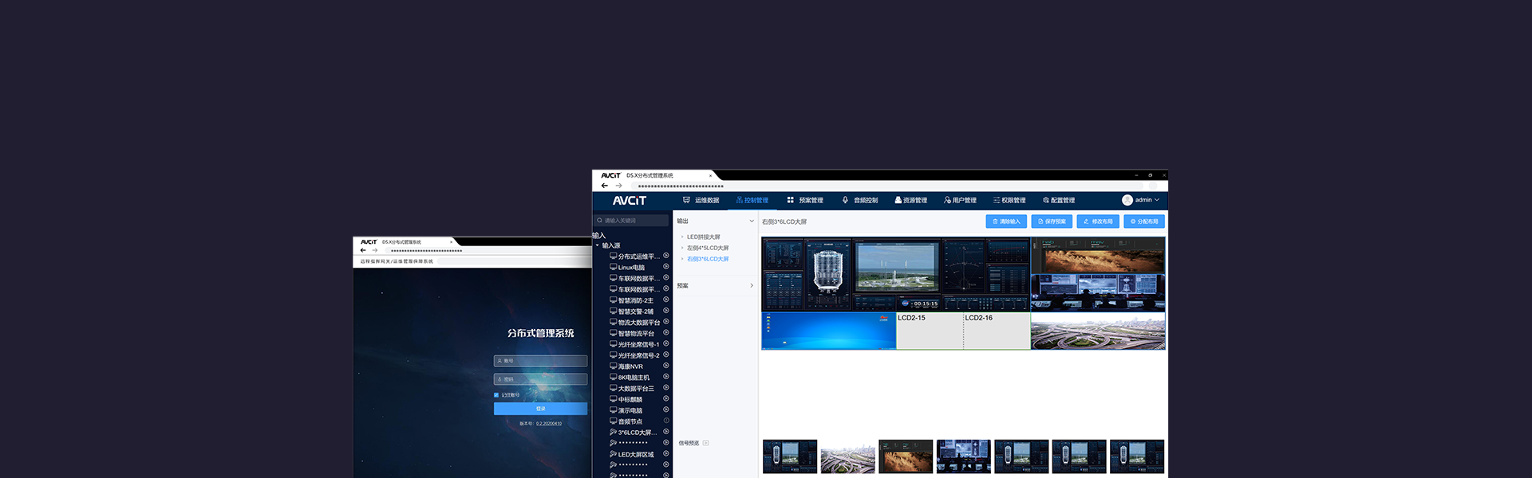This screenshot has height=478, width=1532.
Task: Click the 信号预览 preview icon
Action: [x=706, y=443]
